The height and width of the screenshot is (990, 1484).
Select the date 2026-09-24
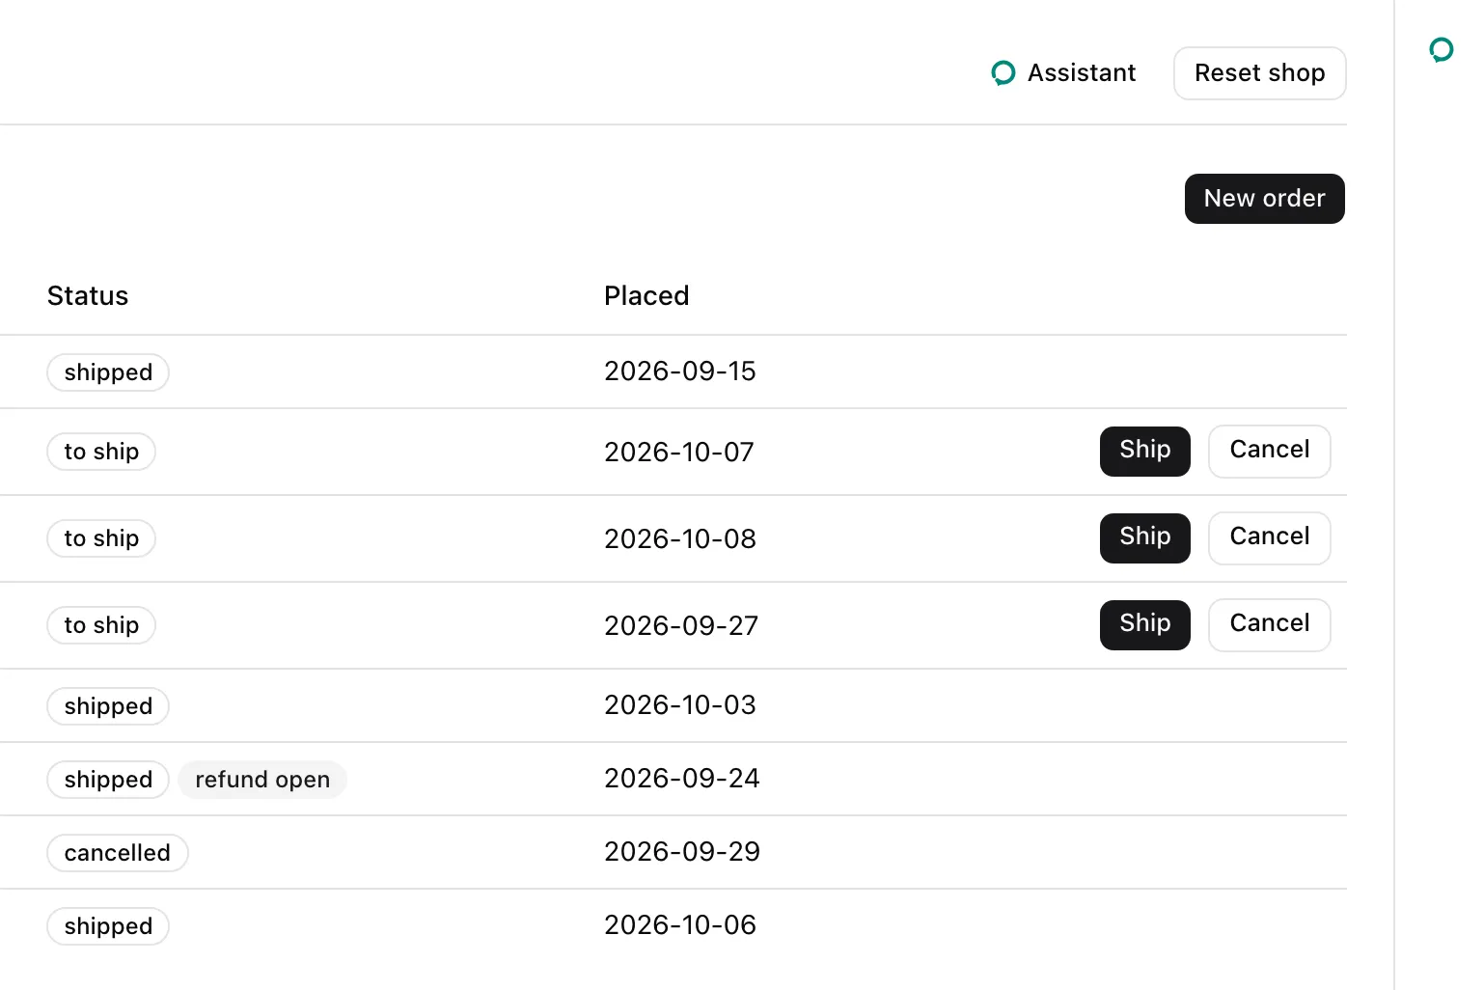(682, 779)
